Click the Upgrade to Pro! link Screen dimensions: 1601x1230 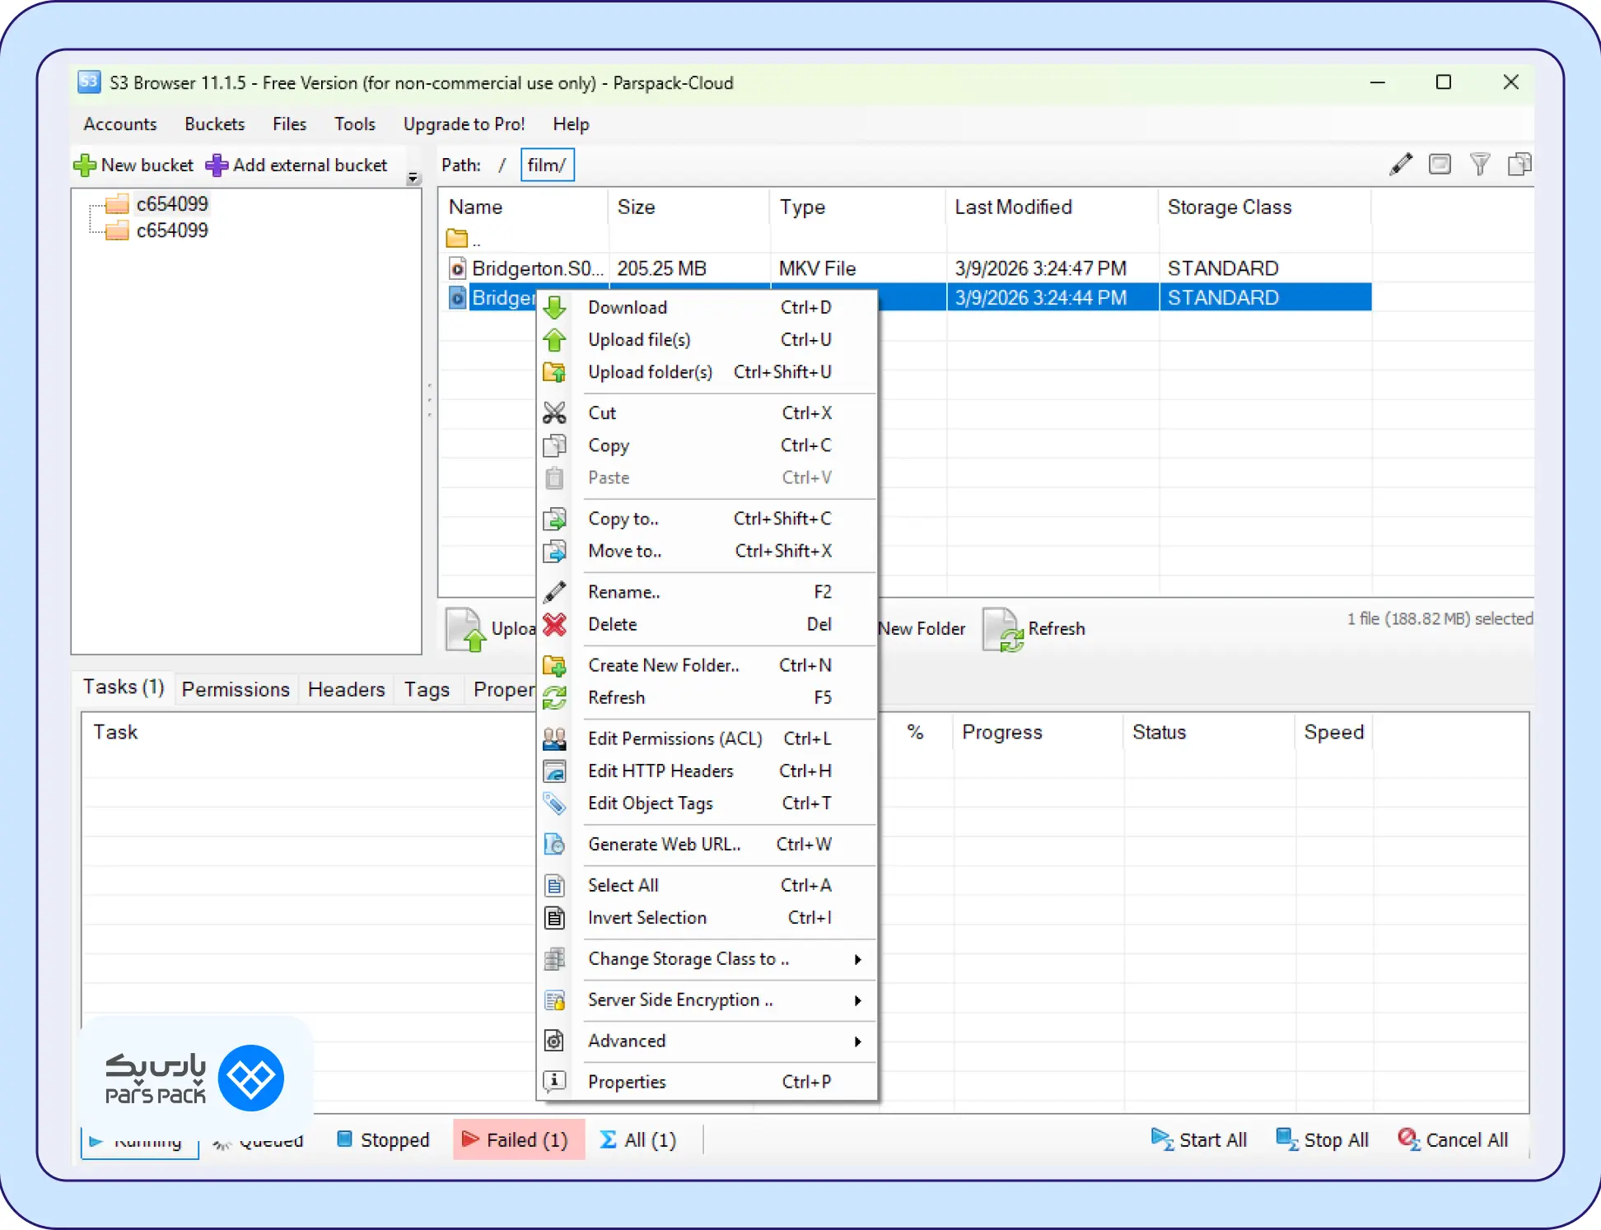point(464,123)
